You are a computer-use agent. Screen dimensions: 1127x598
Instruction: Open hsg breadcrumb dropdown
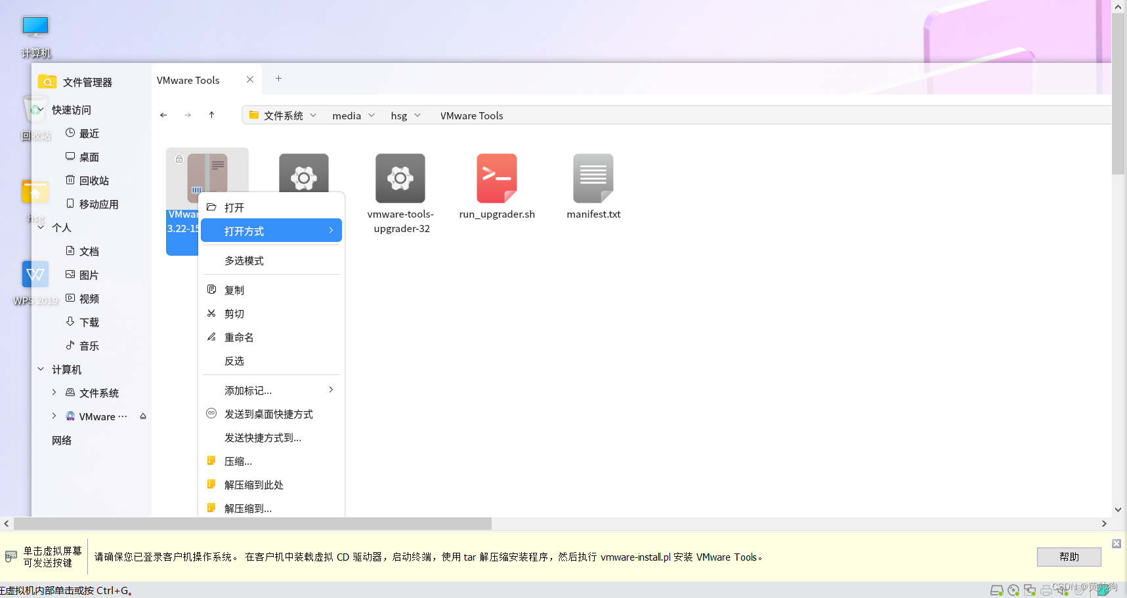click(x=417, y=115)
